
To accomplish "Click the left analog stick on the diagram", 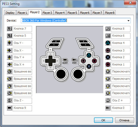I will pyautogui.click(x=61, y=74).
